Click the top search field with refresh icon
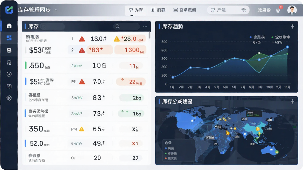This screenshot has height=170, width=303. 228,10
